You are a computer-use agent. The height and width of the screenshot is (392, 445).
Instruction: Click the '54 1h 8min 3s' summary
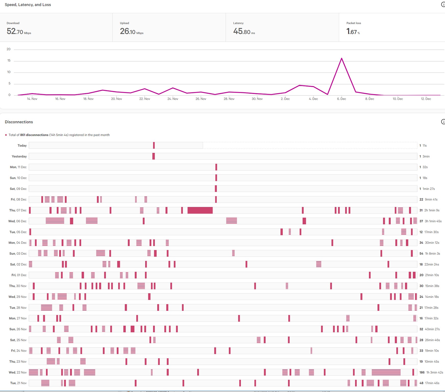(430, 253)
